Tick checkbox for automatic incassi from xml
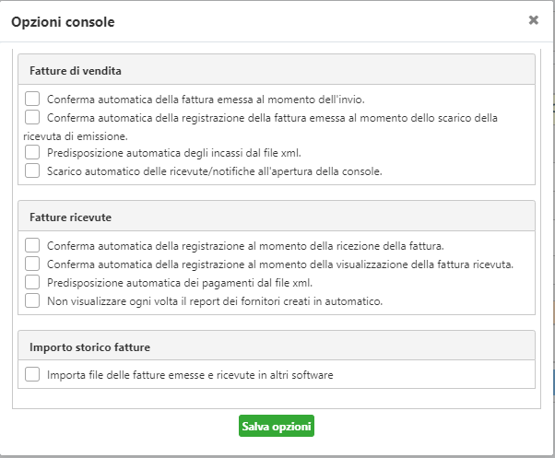555x458 pixels. tap(32, 152)
